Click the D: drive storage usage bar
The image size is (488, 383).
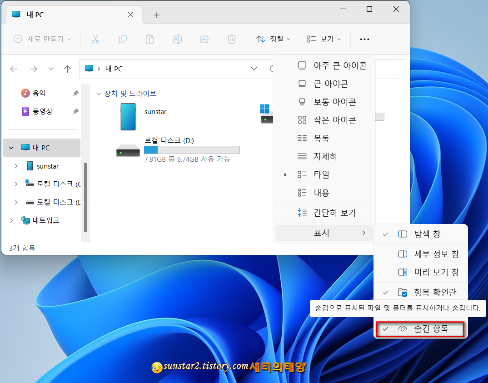pyautogui.click(x=192, y=150)
